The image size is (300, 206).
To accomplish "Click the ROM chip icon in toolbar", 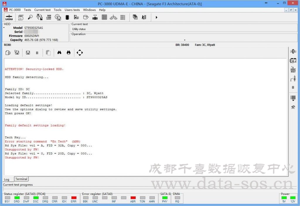I will coord(67,17).
